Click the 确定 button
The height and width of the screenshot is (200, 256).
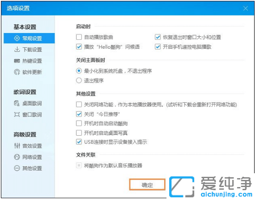[x=147, y=185]
